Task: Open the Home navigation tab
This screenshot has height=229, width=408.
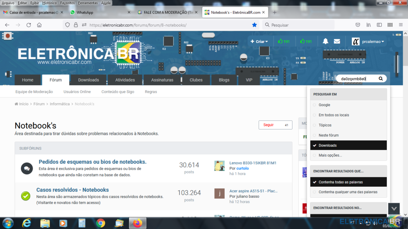Action: (28, 80)
